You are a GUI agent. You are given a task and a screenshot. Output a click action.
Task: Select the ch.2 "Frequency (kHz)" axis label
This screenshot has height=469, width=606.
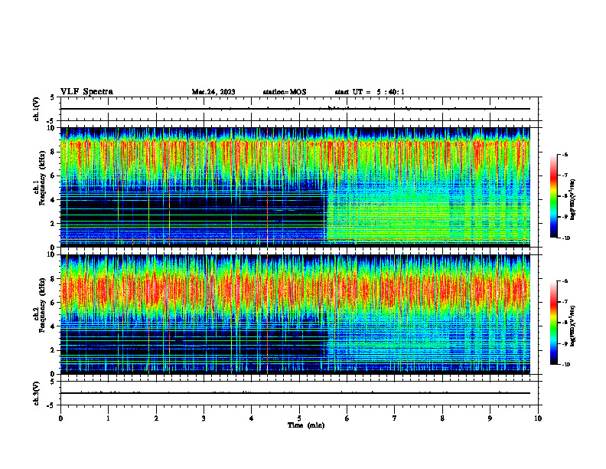(42, 305)
